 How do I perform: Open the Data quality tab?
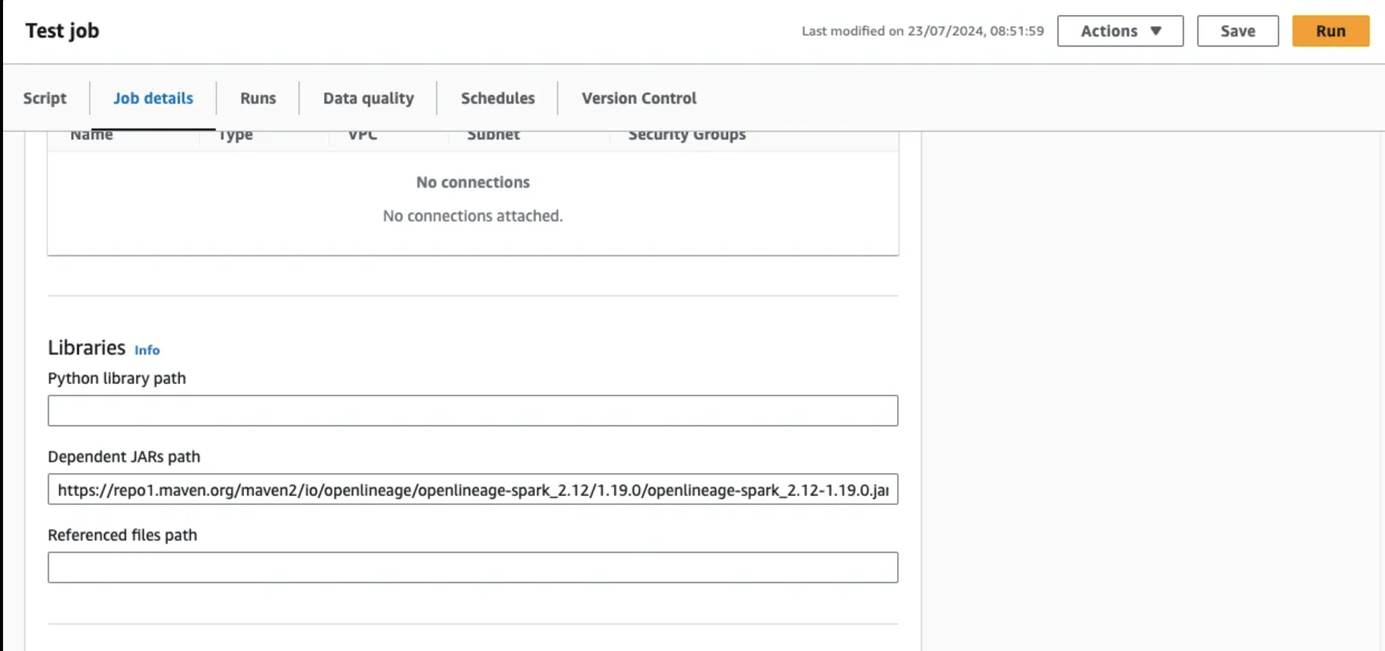(368, 98)
